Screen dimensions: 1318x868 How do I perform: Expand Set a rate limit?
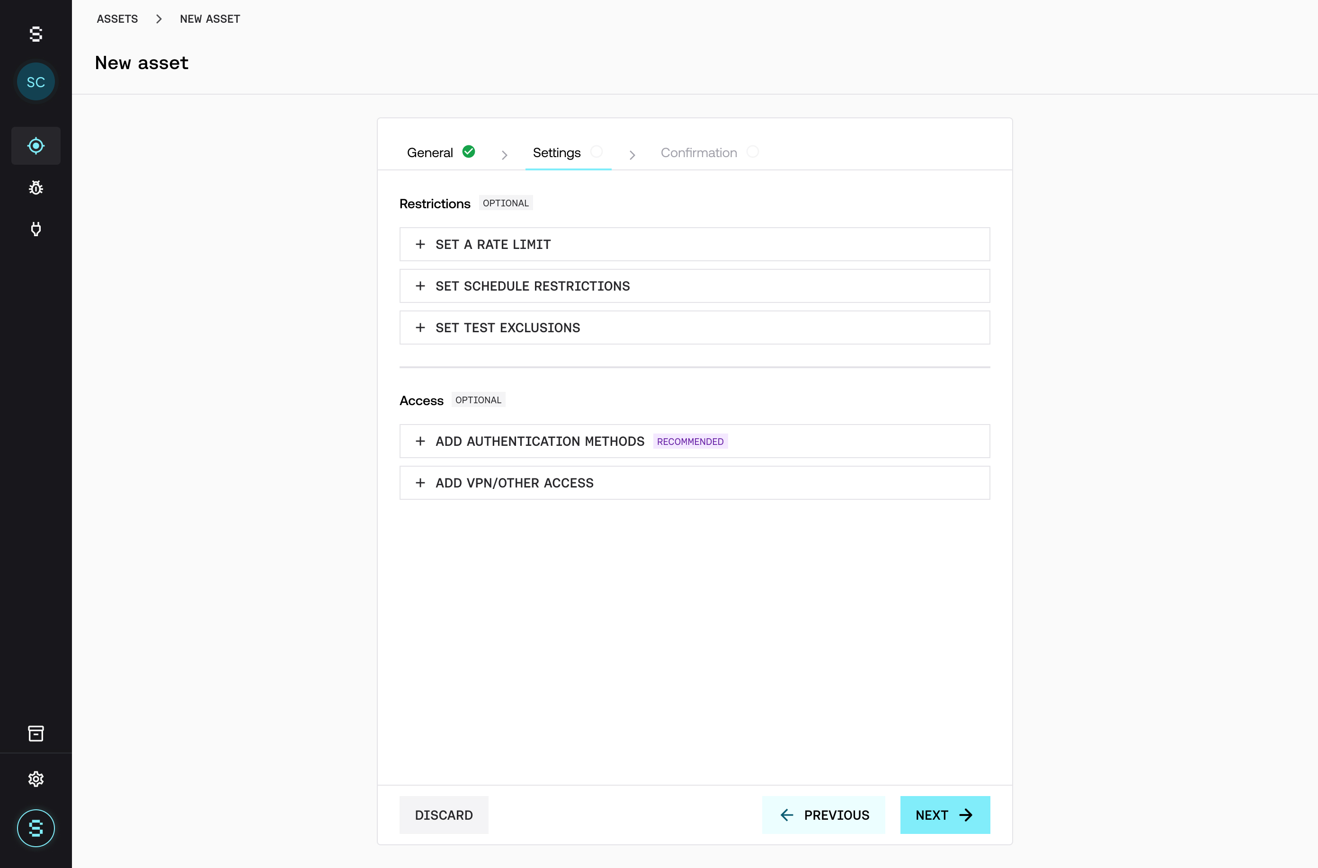tap(695, 244)
